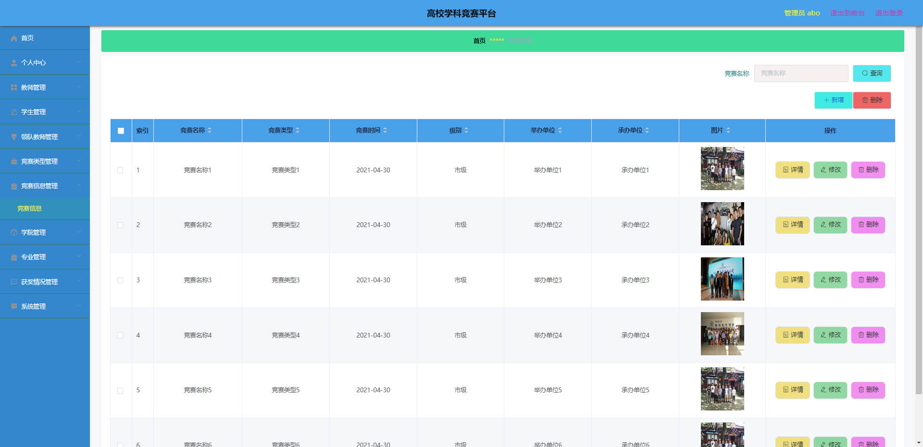The height and width of the screenshot is (447, 923).
Task: Click the icon beside 获奖情况管理
Action: tap(14, 282)
